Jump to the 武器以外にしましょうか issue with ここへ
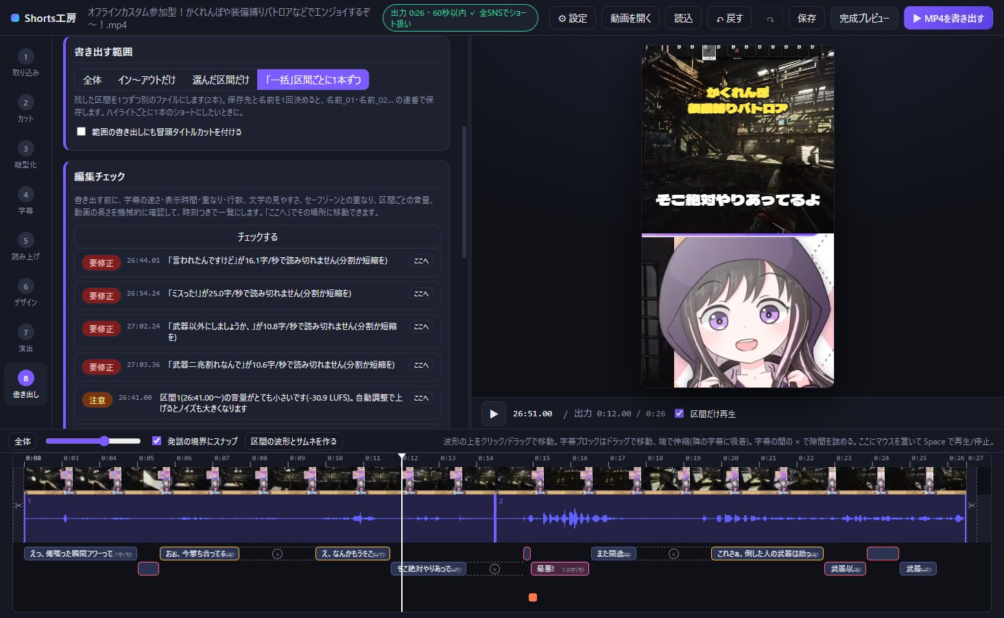This screenshot has width=1004, height=618. (421, 326)
